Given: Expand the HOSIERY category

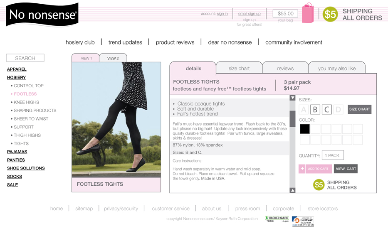Looking at the screenshot, I should click(16, 77).
